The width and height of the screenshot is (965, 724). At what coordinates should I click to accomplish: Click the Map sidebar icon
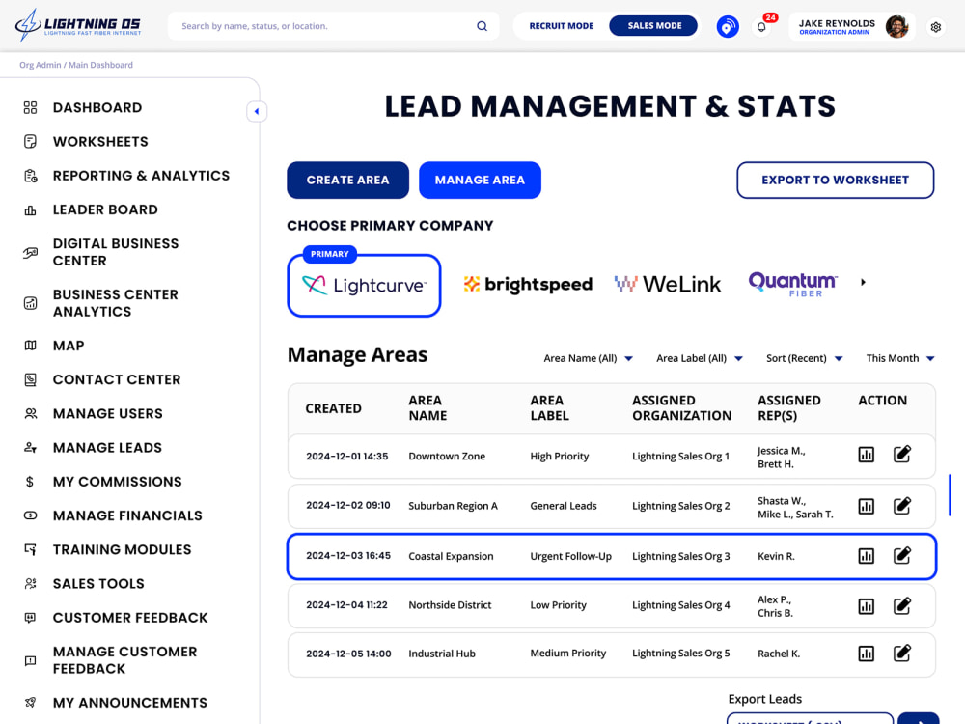tap(30, 346)
